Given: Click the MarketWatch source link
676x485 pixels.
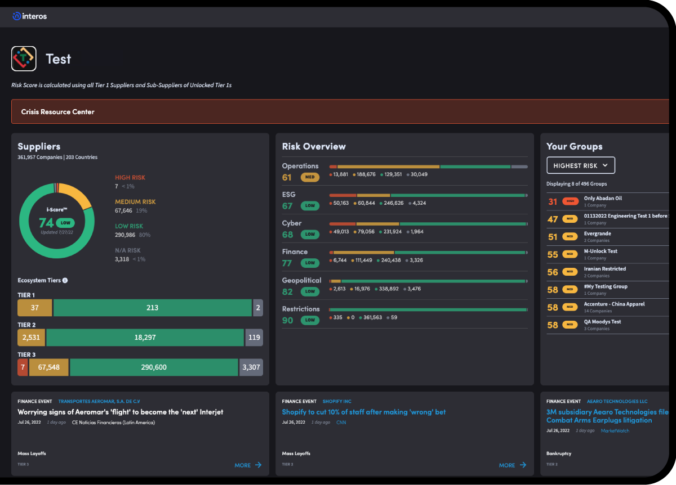Looking at the screenshot, I should [615, 431].
